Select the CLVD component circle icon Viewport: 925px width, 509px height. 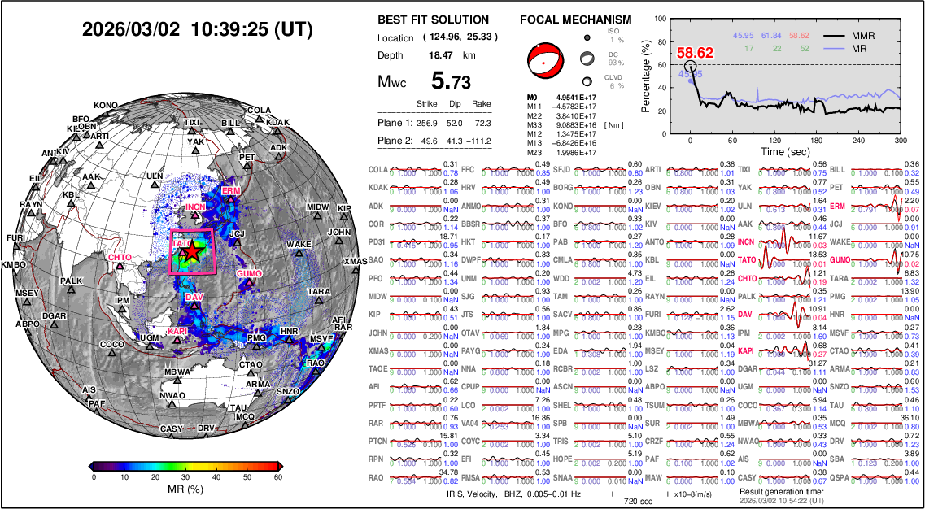[587, 80]
